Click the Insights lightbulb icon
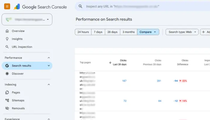Image resolution: width=210 pixels, height=120 pixels. (7, 39)
